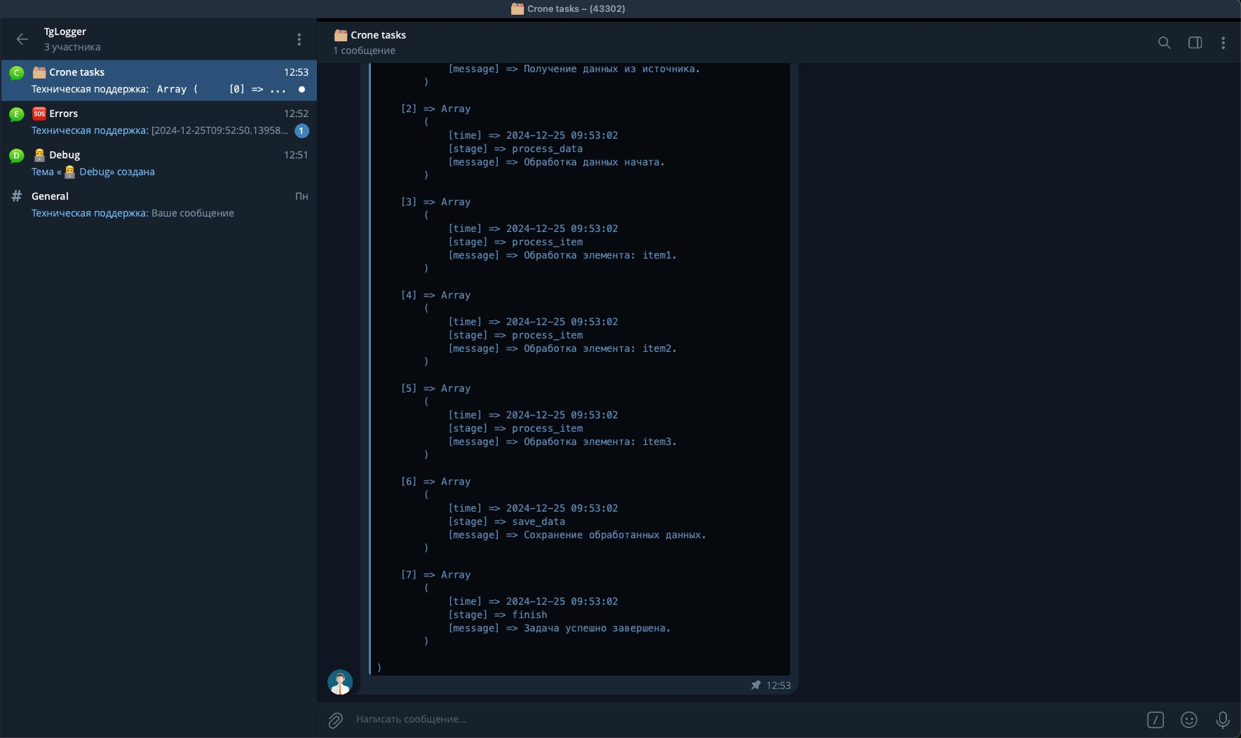Click the green Debug topic icon
1241x738 pixels.
coord(17,156)
